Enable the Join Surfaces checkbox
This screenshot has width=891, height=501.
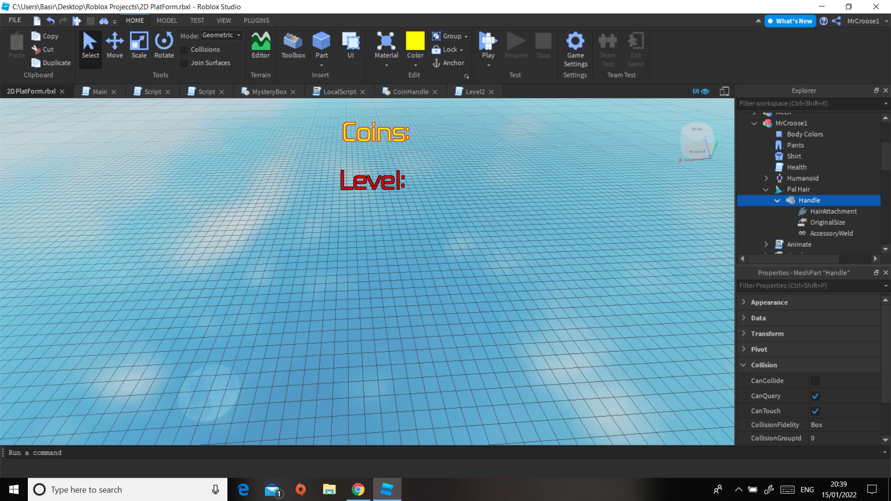click(x=184, y=63)
